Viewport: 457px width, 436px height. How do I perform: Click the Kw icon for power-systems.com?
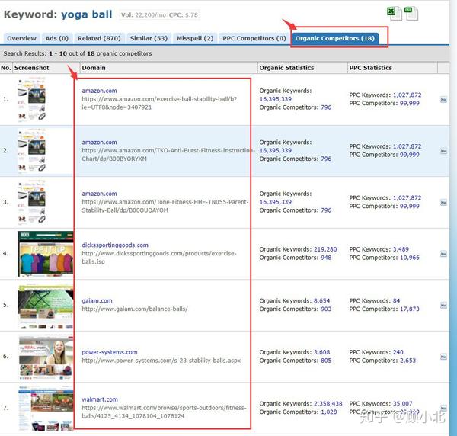[443, 357]
